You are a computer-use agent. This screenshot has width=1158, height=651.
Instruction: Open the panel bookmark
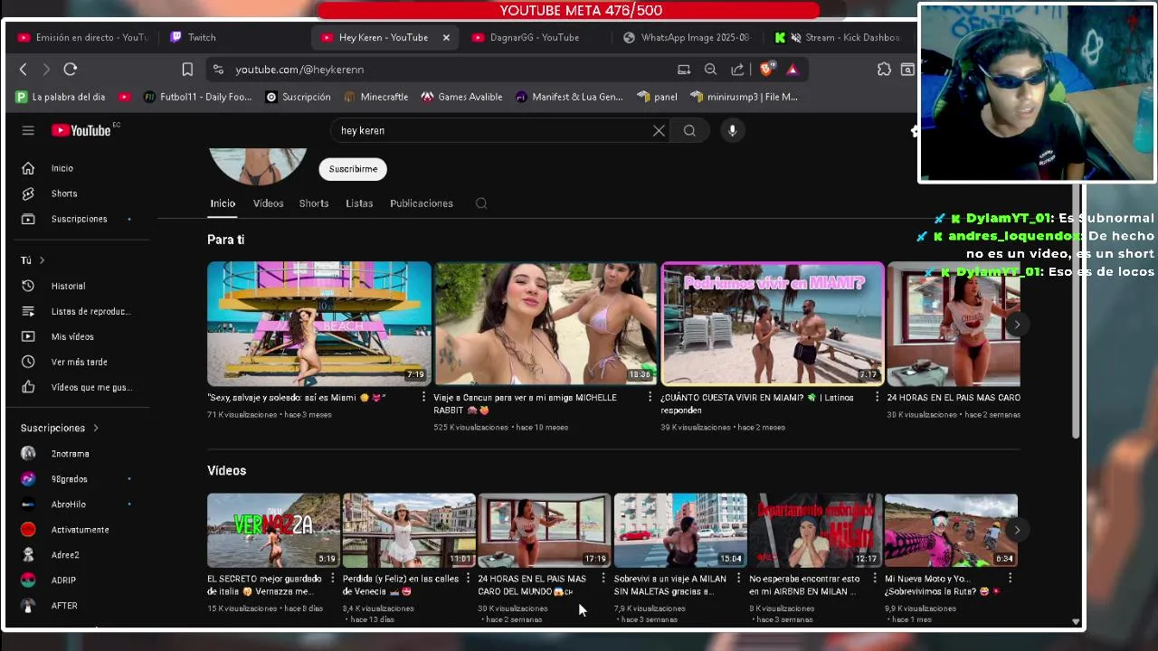click(x=657, y=97)
